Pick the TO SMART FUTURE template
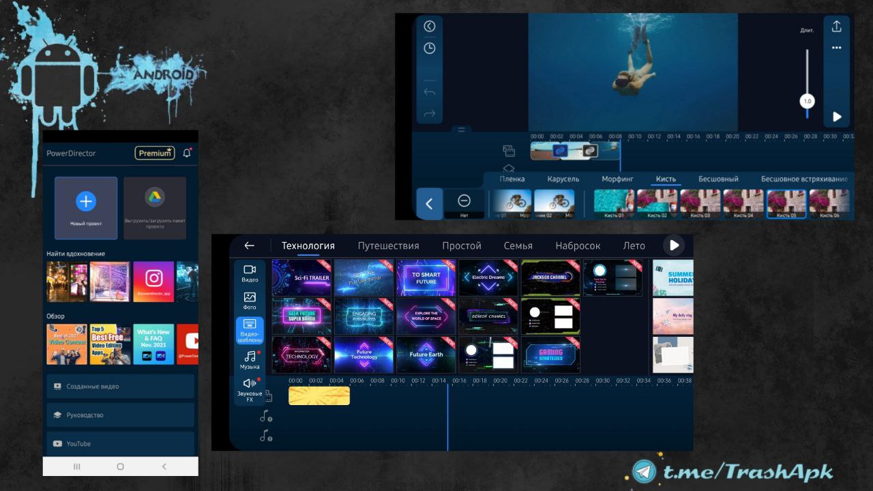The image size is (873, 491). click(426, 278)
